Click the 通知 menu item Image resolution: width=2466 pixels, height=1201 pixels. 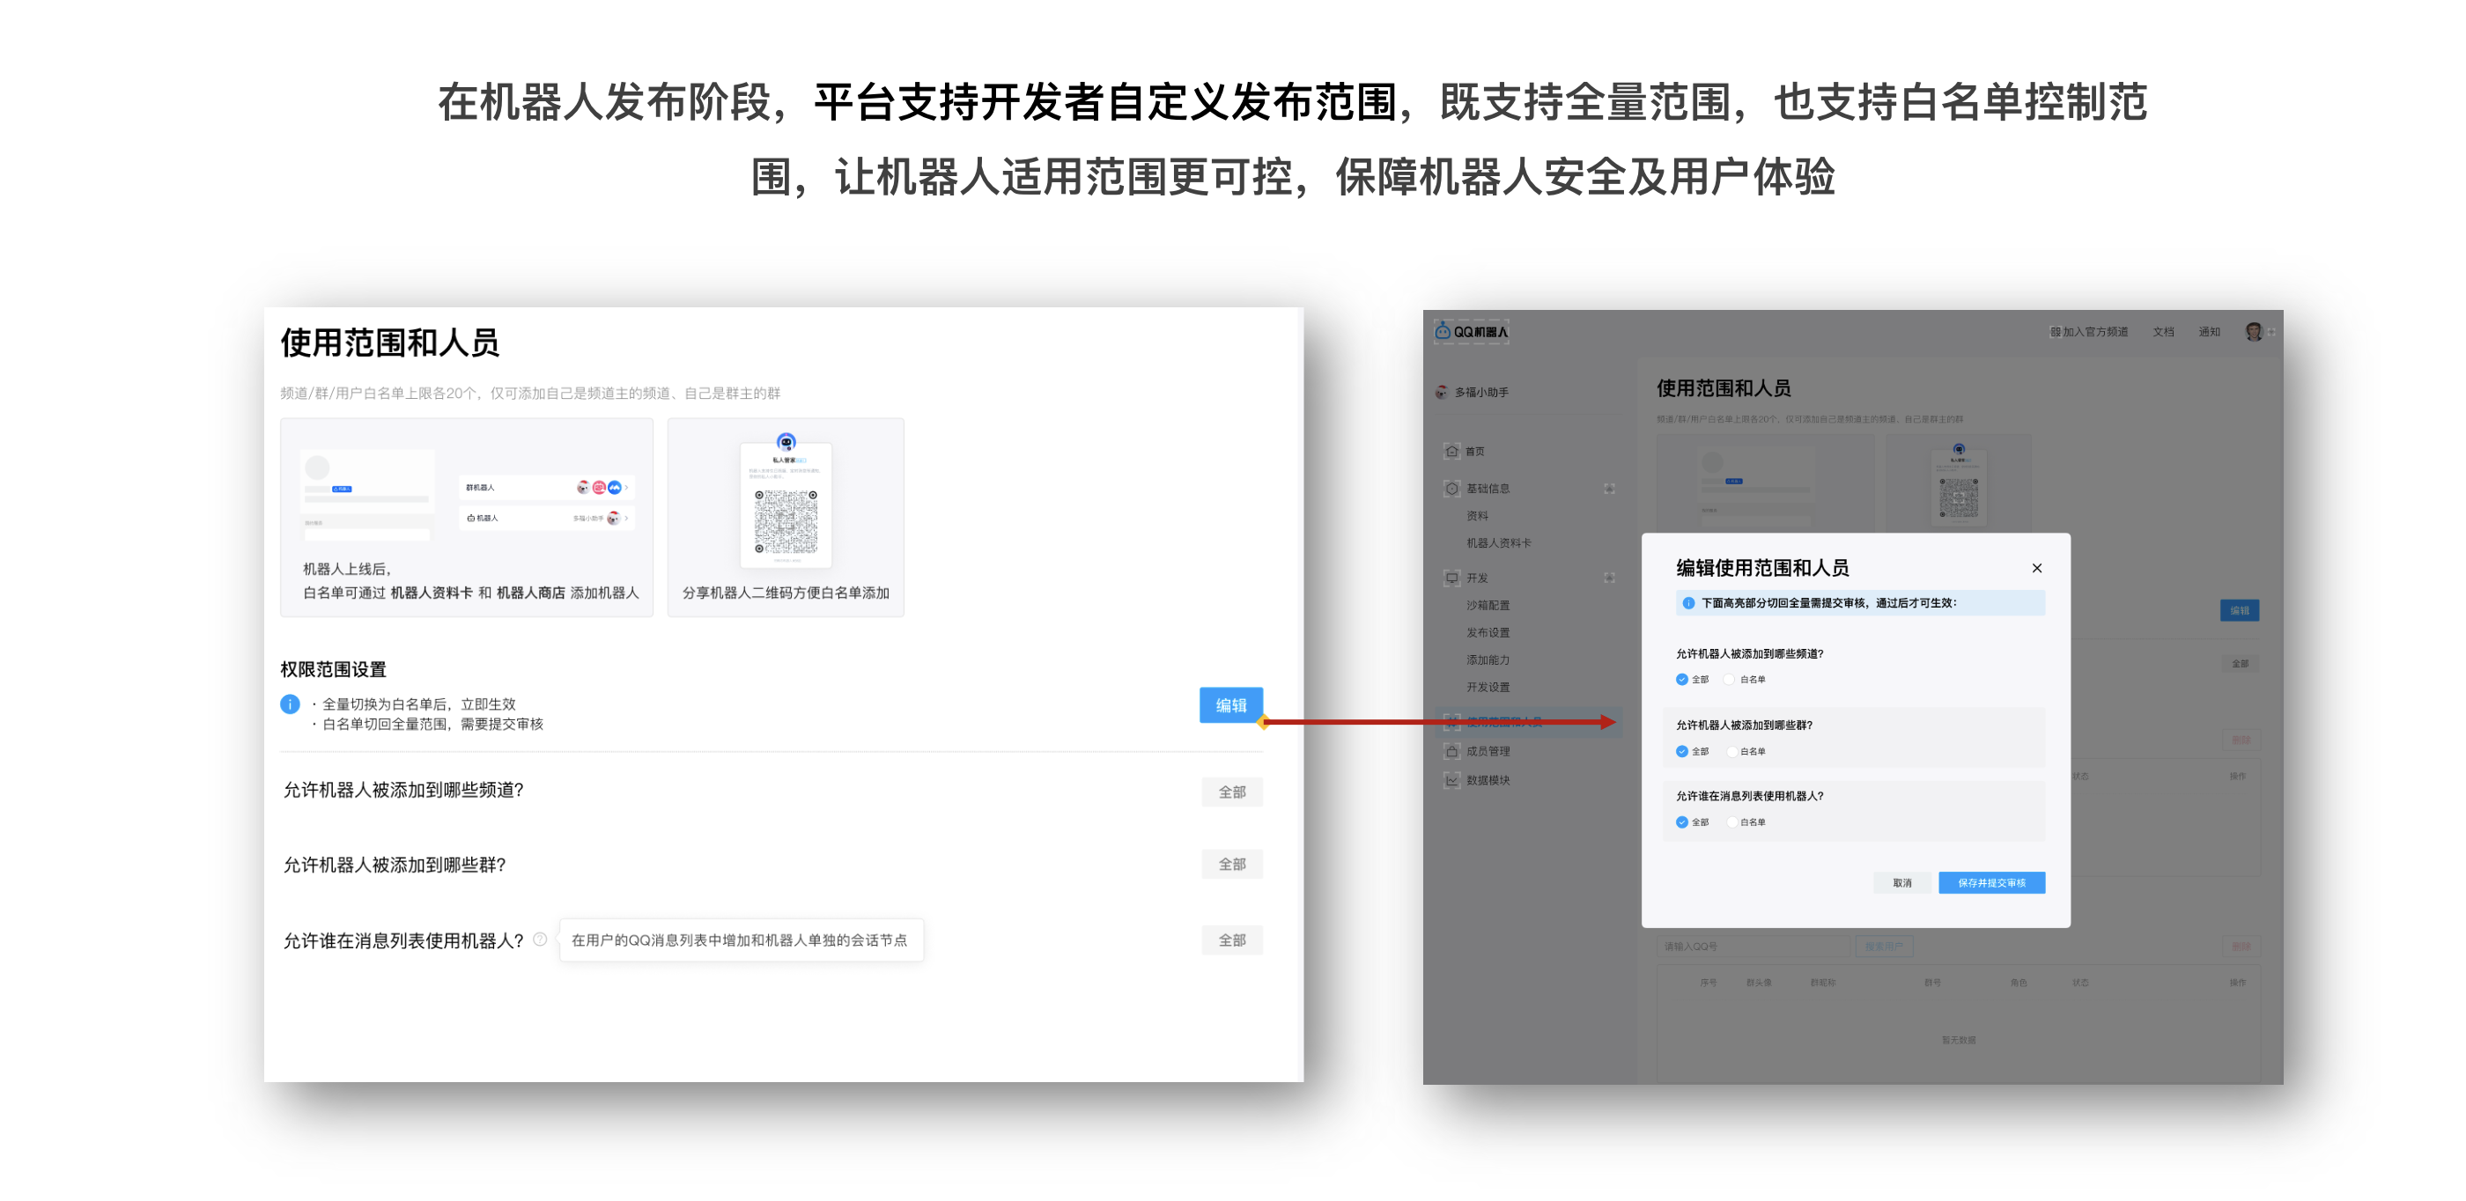click(x=2210, y=330)
